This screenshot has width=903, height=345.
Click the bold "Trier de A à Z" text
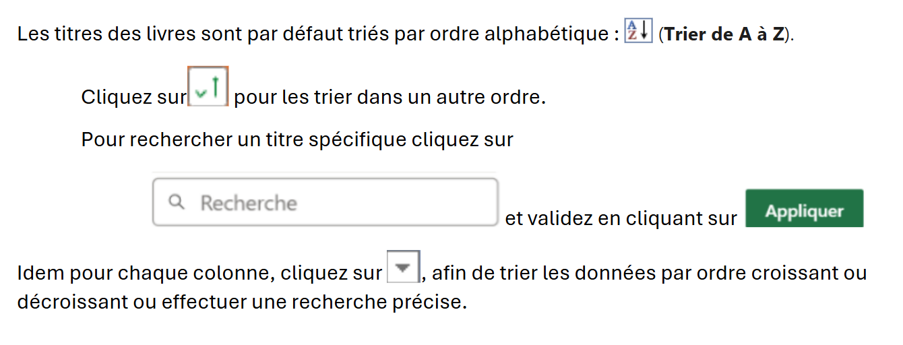(x=724, y=34)
